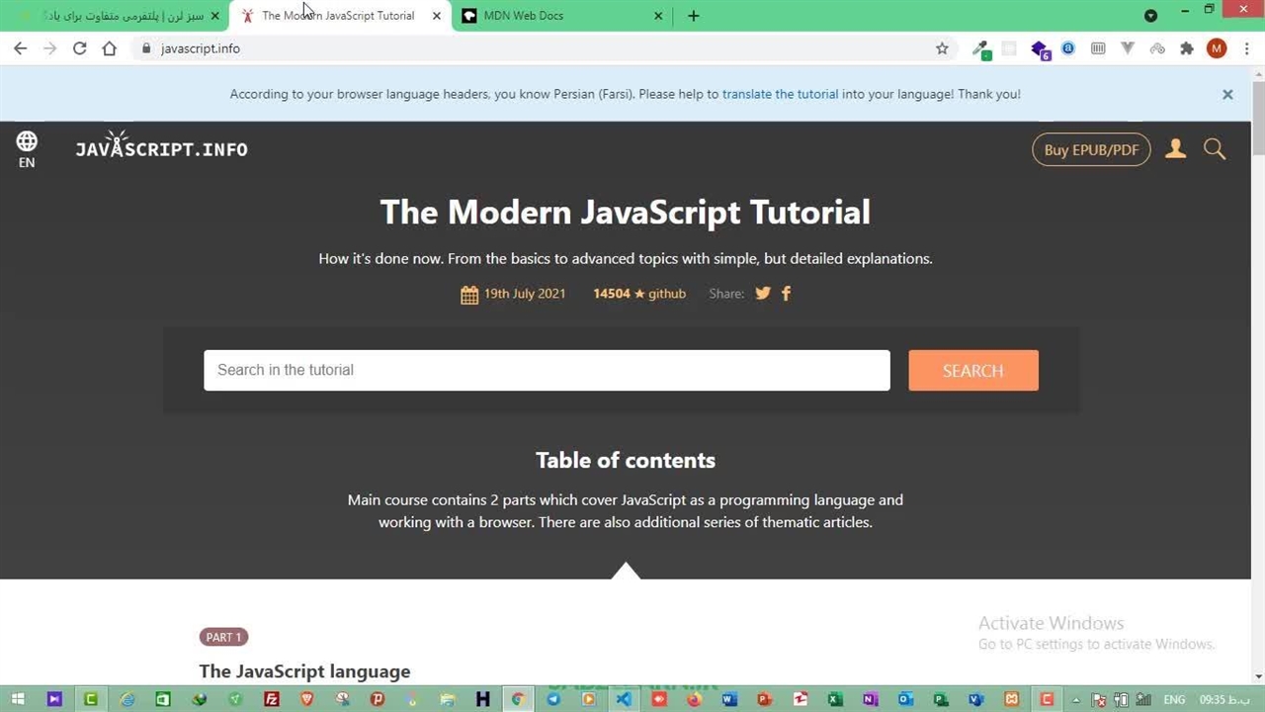Image resolution: width=1265 pixels, height=712 pixels.
Task: Follow the 'translate the tutorial' link
Action: 780,94
